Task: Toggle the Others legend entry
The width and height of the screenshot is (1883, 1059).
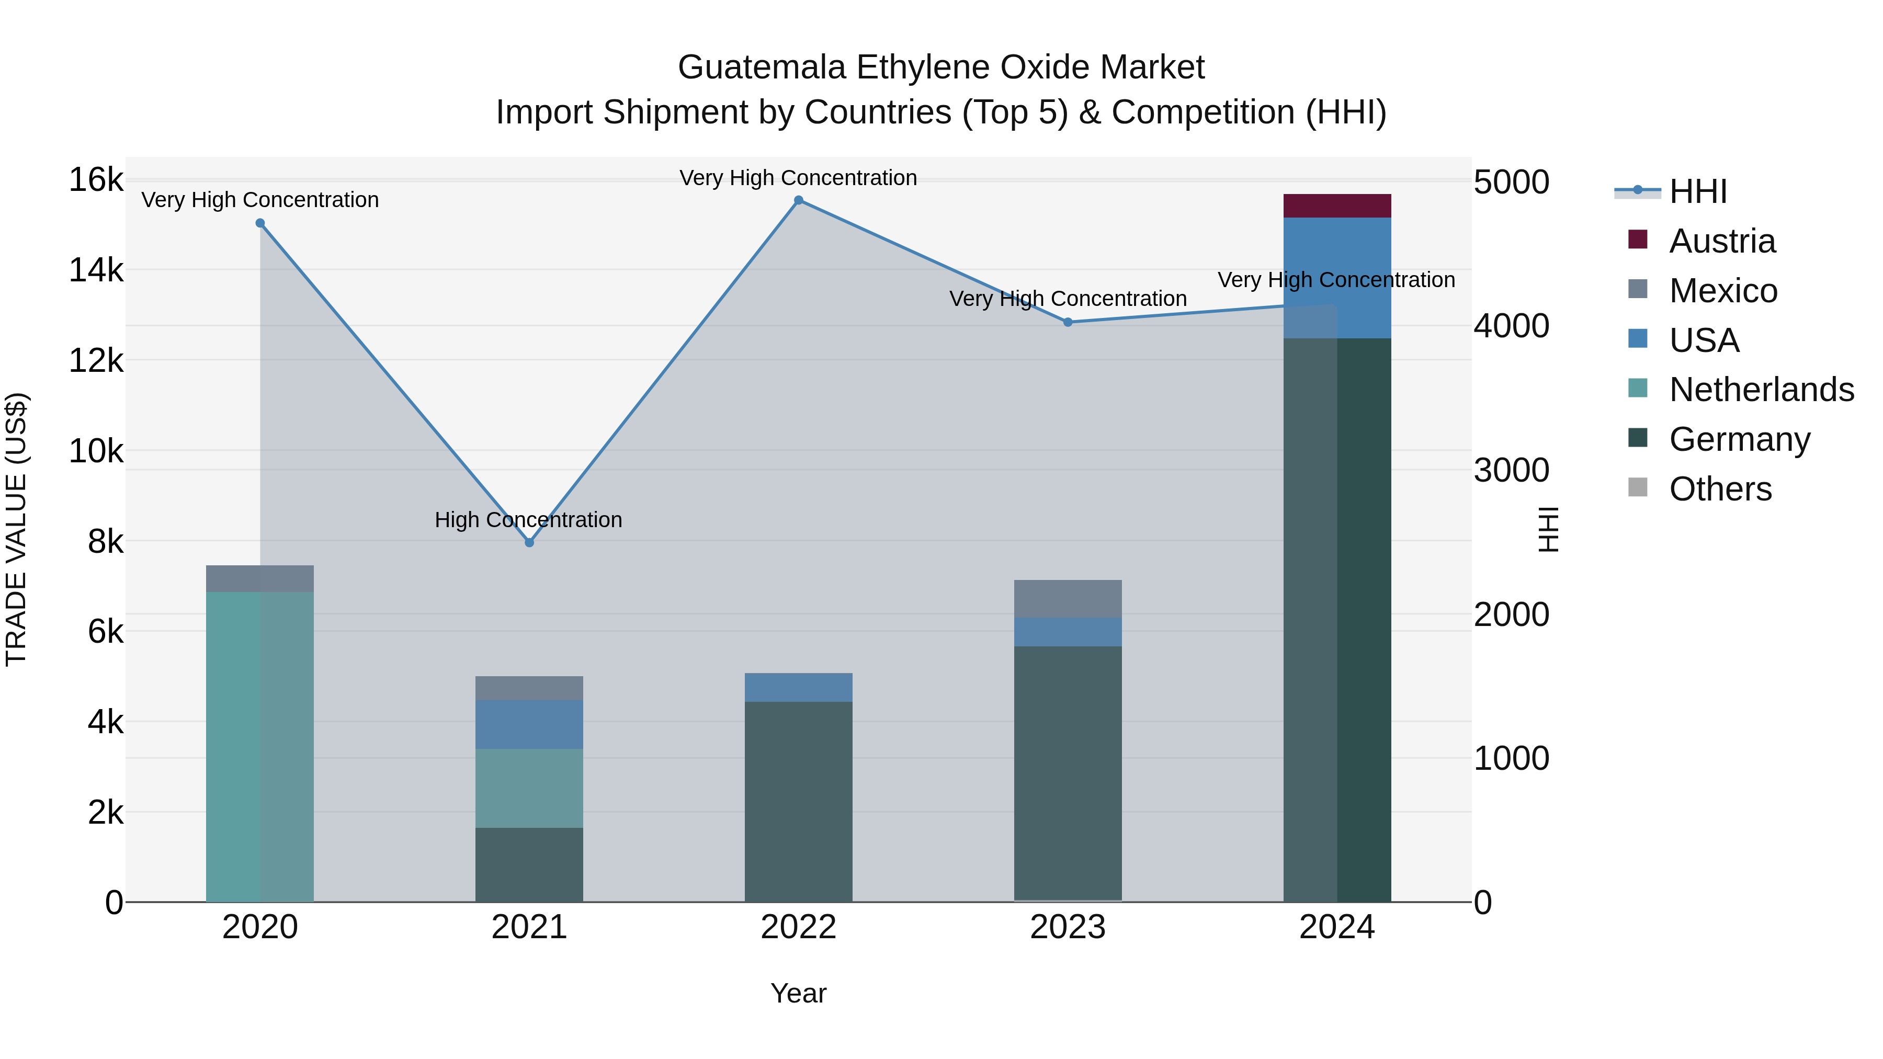Action: 1700,488
